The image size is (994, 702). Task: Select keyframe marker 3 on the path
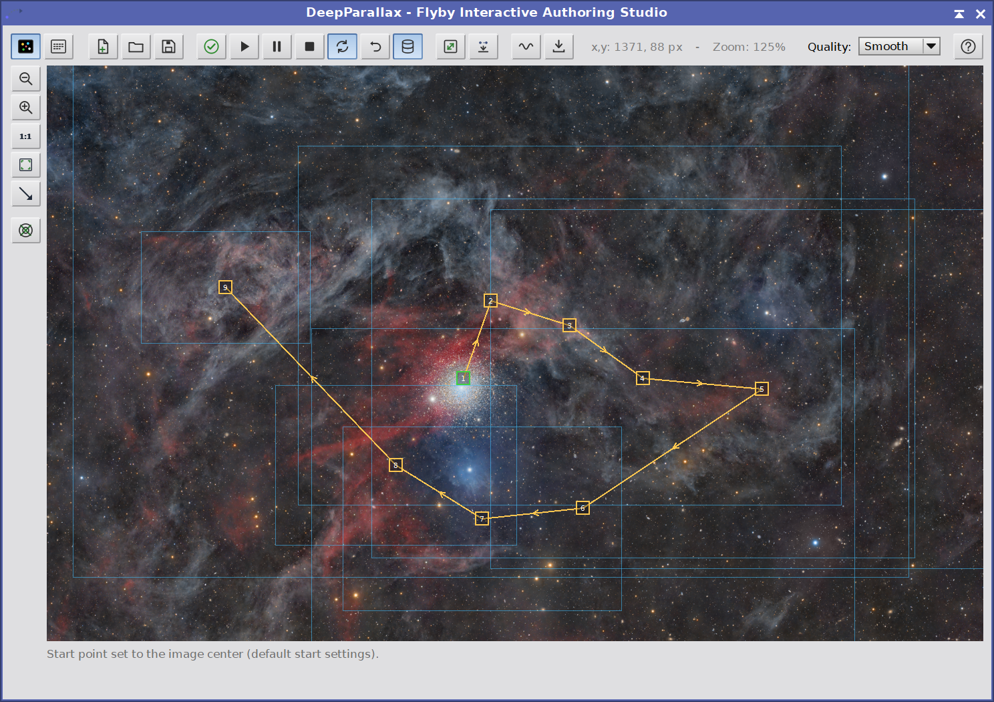point(569,326)
